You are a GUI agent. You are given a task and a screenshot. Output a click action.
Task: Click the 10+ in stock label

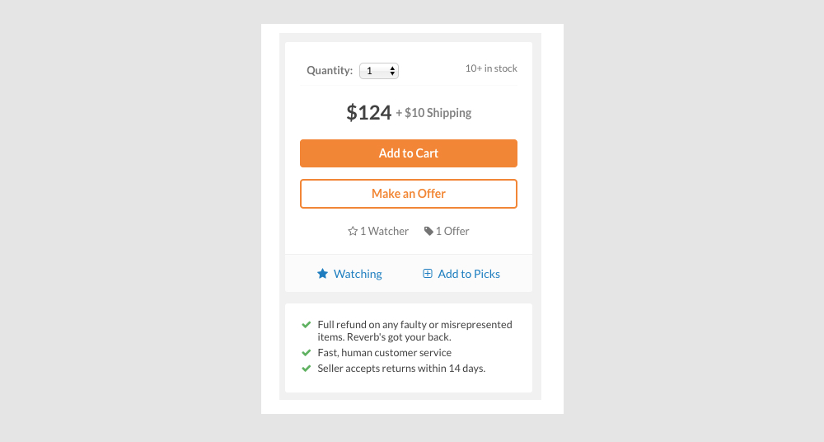point(491,68)
